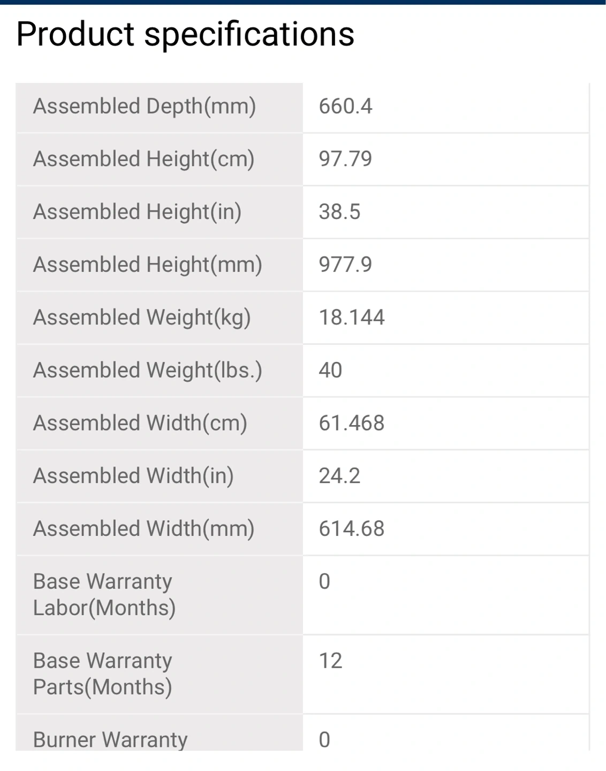Click the 12 months parts warranty value

point(330,661)
